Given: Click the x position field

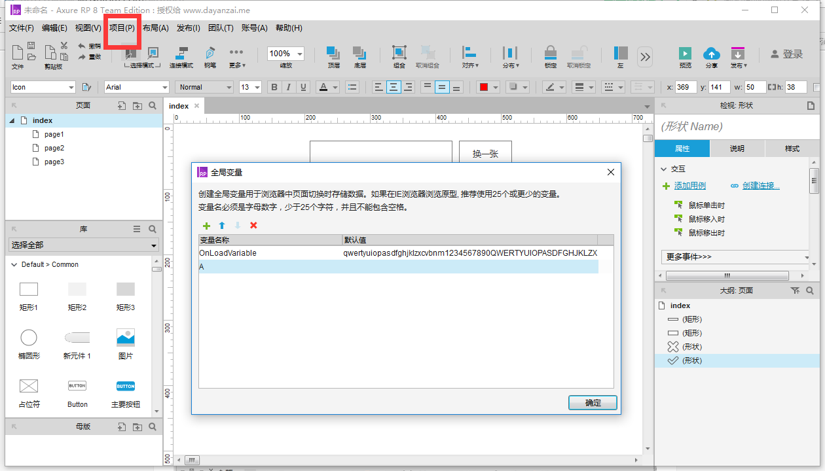Looking at the screenshot, I should point(686,87).
